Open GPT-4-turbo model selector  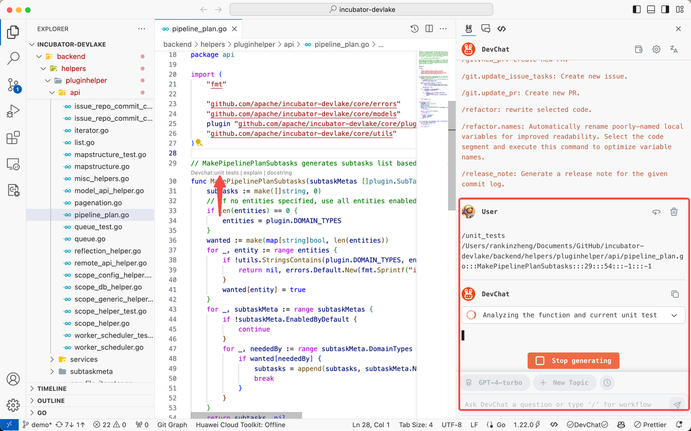494,382
